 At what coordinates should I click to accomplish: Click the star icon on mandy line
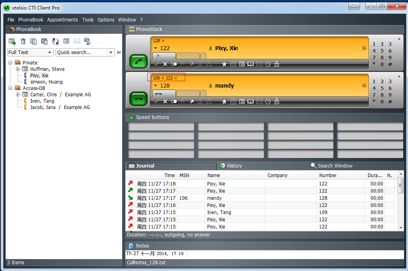[224, 101]
